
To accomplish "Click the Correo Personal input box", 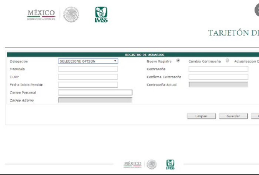I will tap(95, 92).
